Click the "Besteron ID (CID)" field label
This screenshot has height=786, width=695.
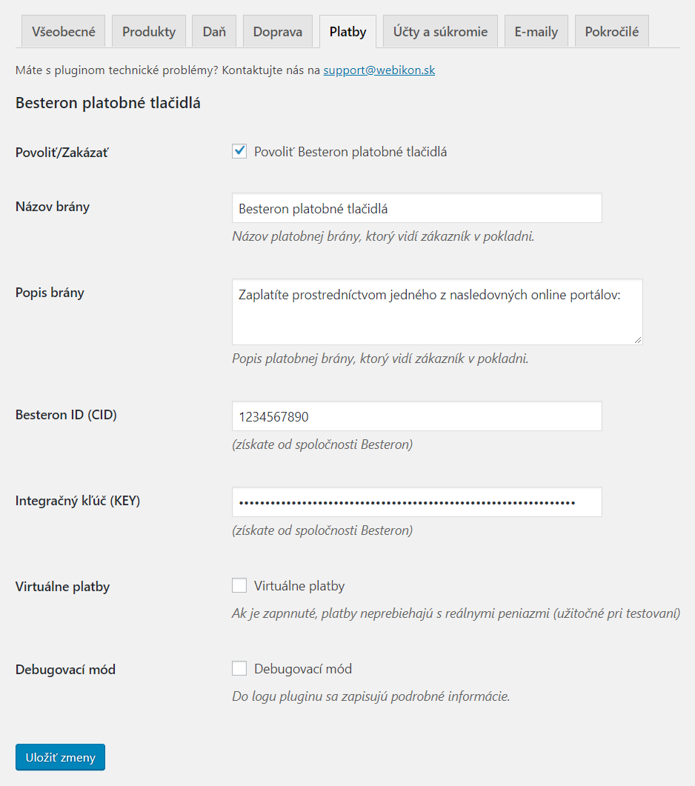pyautogui.click(x=66, y=415)
